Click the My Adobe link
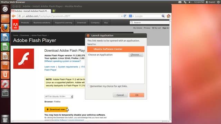This screenshot has height=124, width=221. (x=138, y=28)
